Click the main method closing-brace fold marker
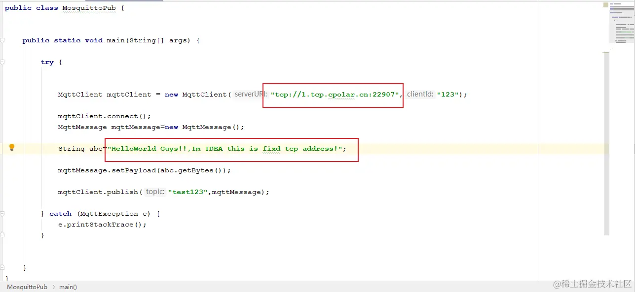The image size is (635, 292). click(2, 268)
